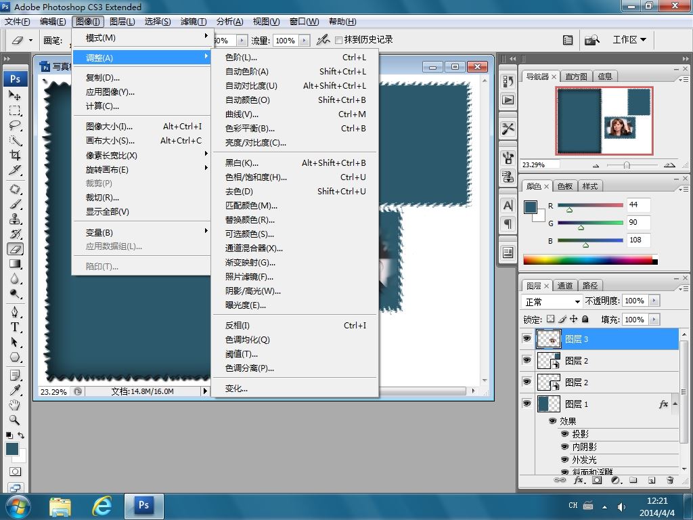The height and width of the screenshot is (520, 693).
Task: Open the Layers panel options menu
Action: 684,288
